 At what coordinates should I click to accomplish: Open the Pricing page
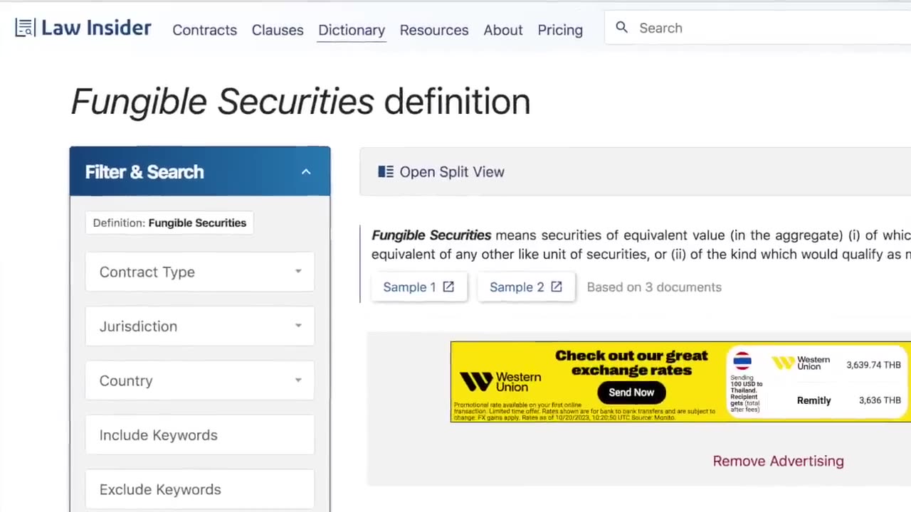click(x=560, y=30)
